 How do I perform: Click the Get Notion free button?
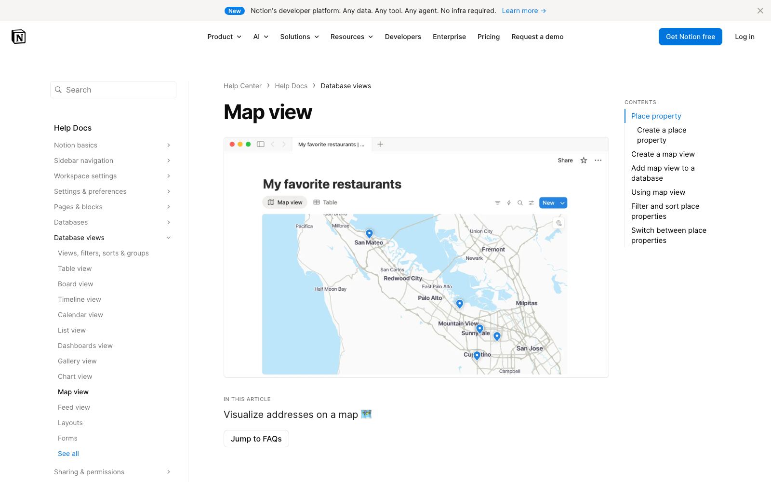(x=690, y=37)
